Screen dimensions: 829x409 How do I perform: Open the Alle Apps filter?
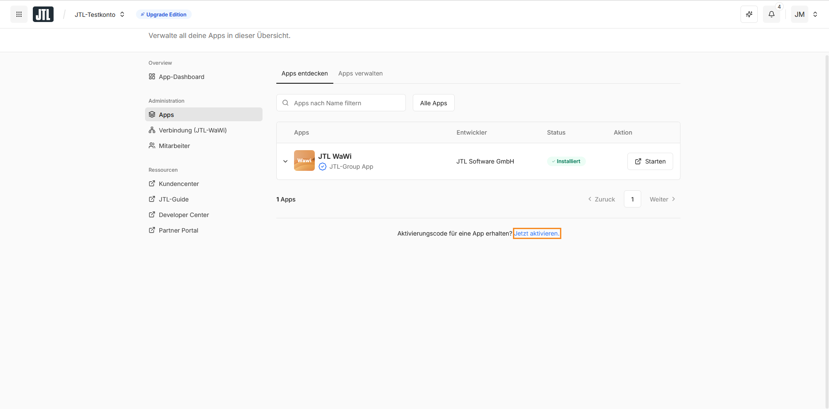click(433, 103)
